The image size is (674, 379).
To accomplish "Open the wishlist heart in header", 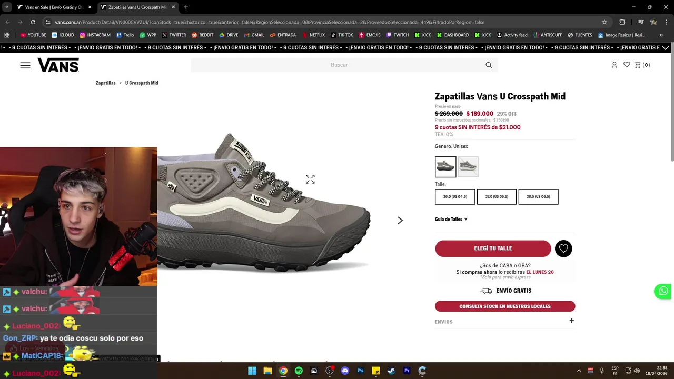I will coord(627,65).
